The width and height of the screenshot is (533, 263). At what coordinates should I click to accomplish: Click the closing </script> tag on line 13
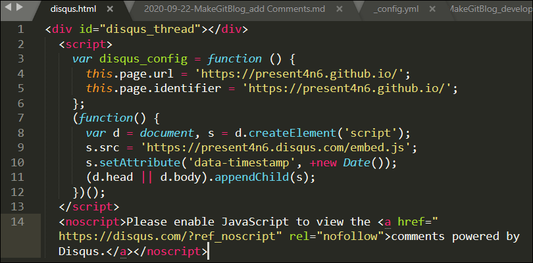tap(89, 207)
